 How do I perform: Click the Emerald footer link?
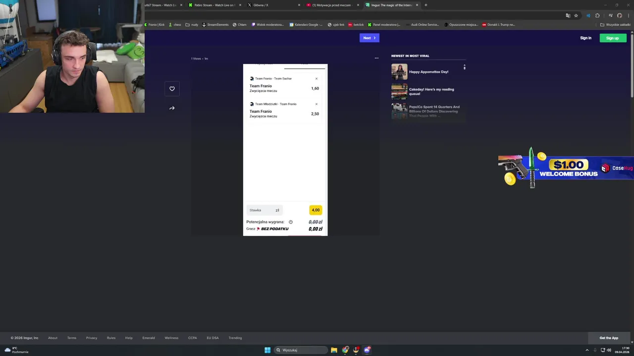pyautogui.click(x=149, y=338)
